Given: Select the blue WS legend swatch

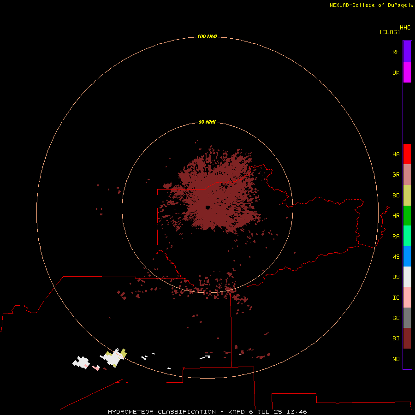Looking at the screenshot, I should point(407,256).
